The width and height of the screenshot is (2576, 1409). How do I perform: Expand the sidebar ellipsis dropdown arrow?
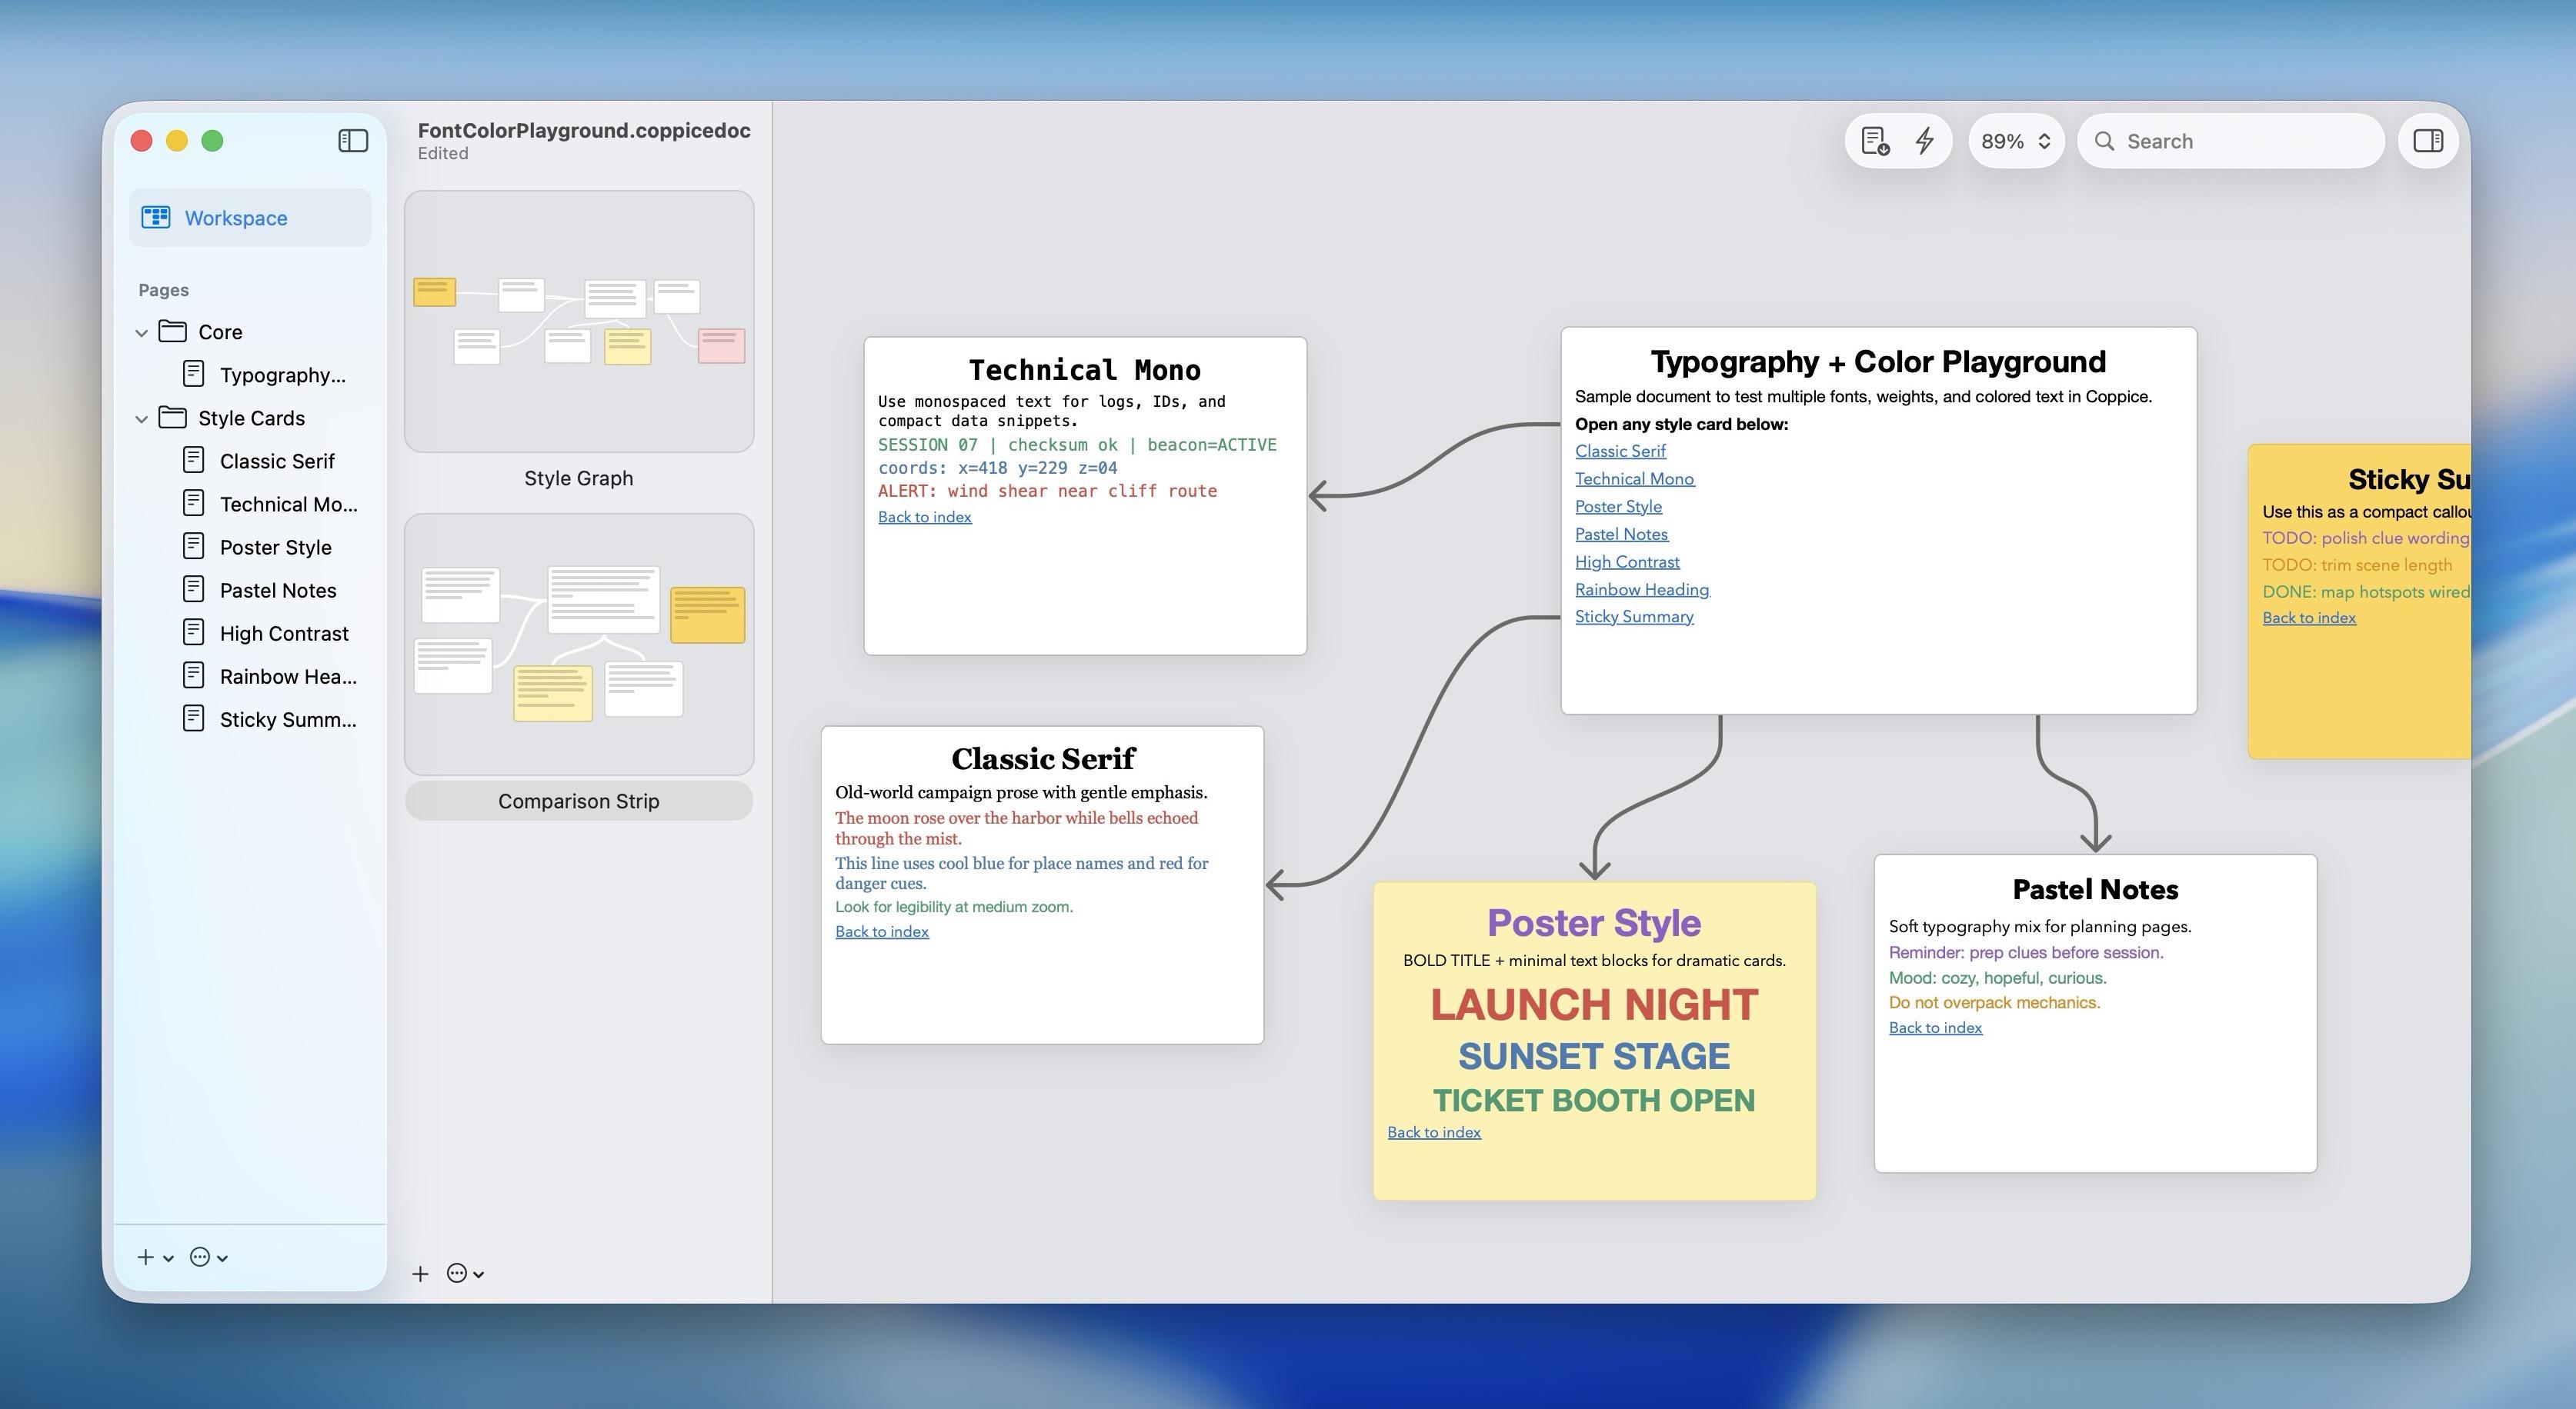(x=222, y=1258)
